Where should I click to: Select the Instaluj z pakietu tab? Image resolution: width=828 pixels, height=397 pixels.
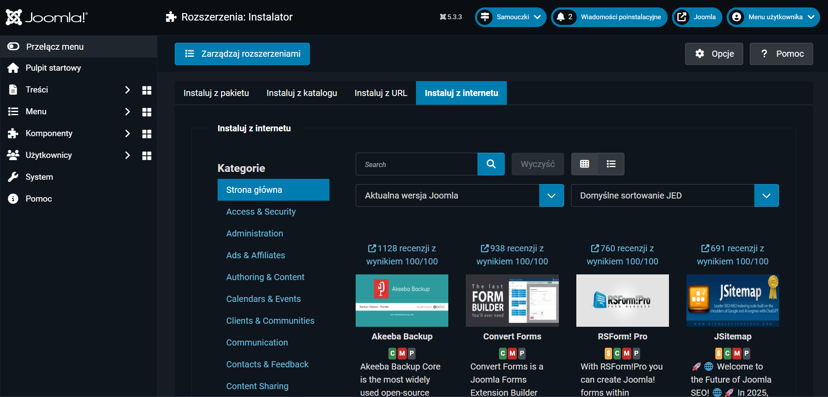(x=216, y=93)
